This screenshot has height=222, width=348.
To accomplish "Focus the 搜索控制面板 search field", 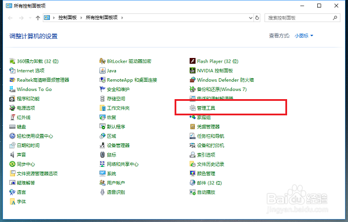I will (x=302, y=18).
